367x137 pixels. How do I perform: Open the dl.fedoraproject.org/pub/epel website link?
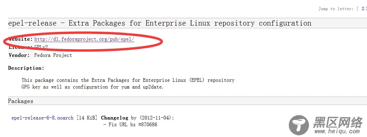84,39
